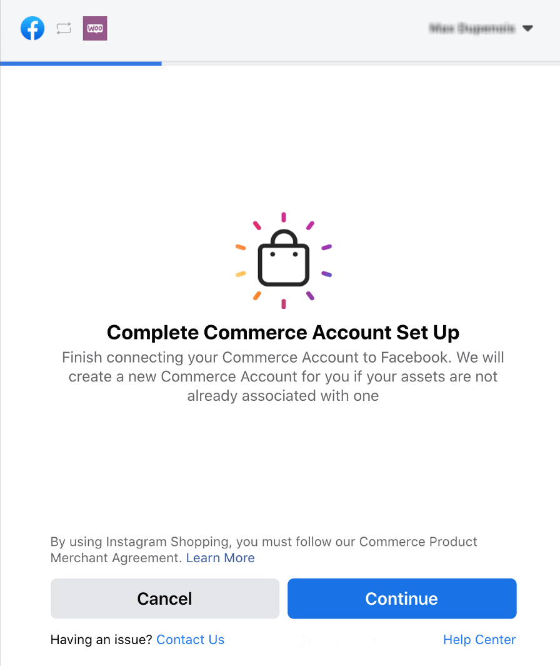Click the Facebook logo in the header
Image resolution: width=560 pixels, height=666 pixels.
(32, 28)
